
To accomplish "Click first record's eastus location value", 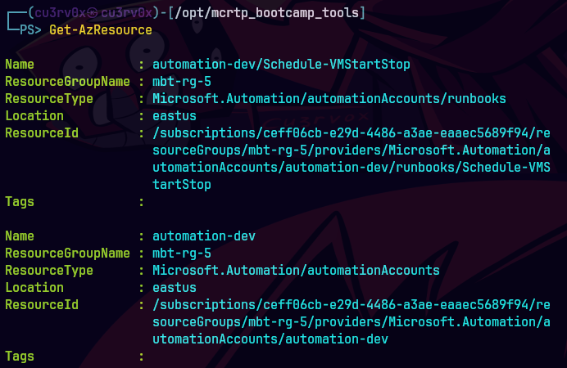I will [x=175, y=116].
